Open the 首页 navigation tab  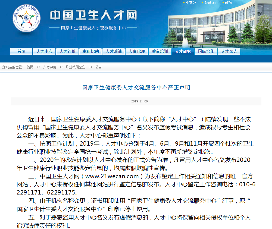(x=21, y=51)
